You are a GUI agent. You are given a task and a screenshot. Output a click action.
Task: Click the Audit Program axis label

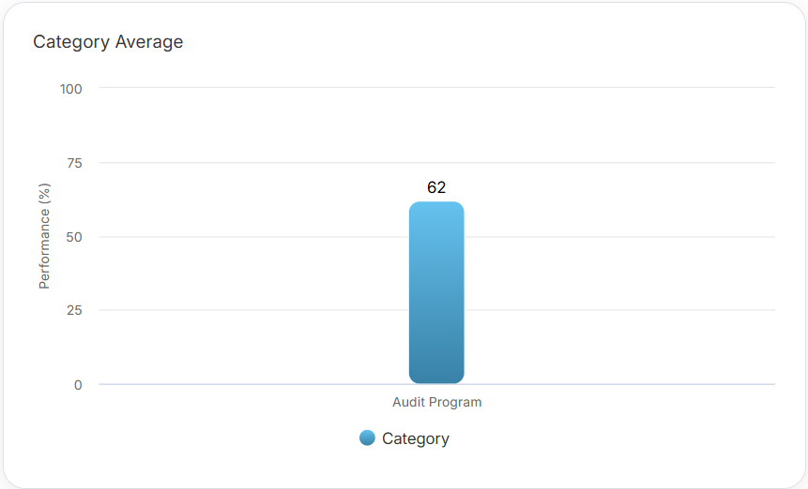(x=436, y=402)
